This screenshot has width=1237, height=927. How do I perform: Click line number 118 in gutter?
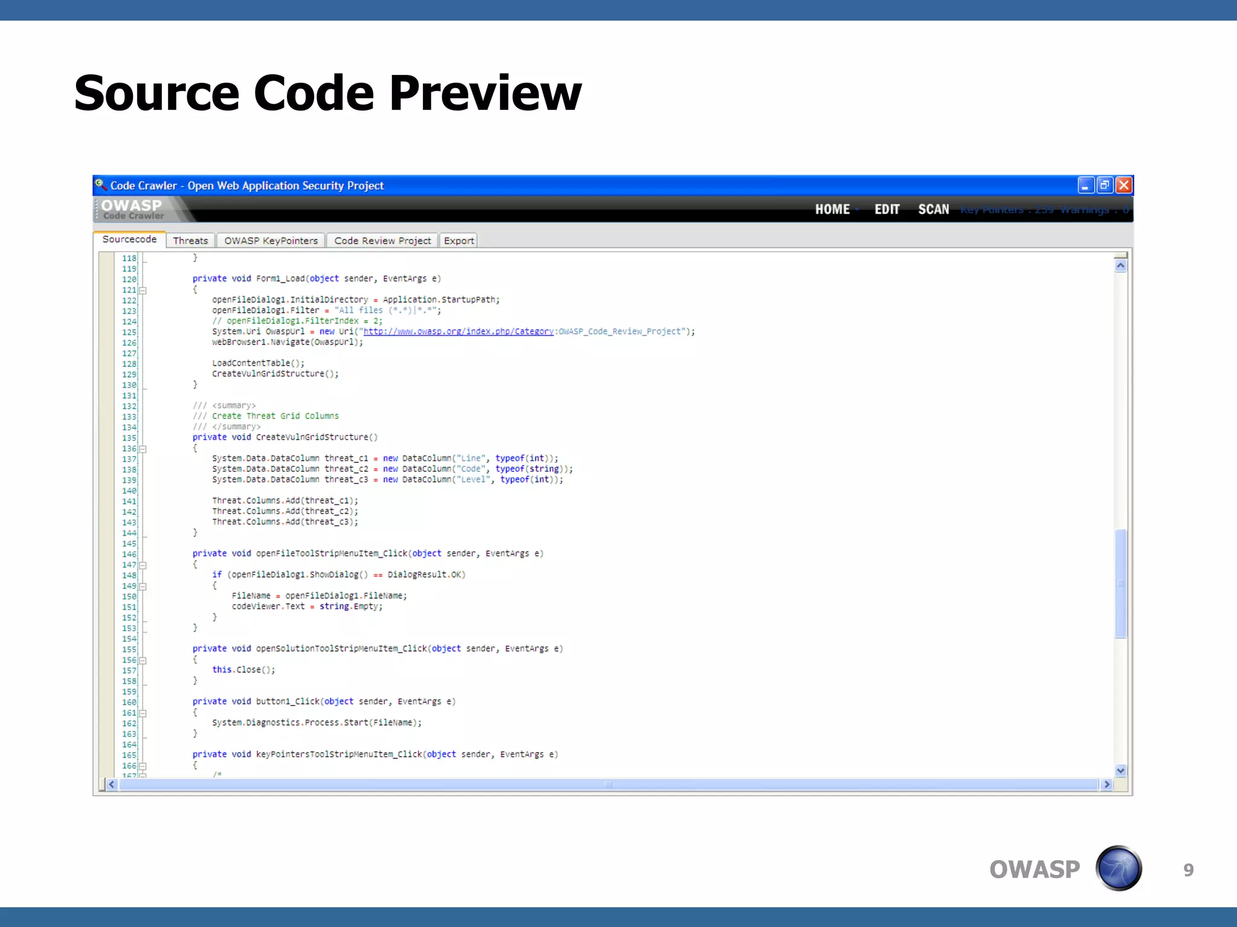[x=129, y=258]
